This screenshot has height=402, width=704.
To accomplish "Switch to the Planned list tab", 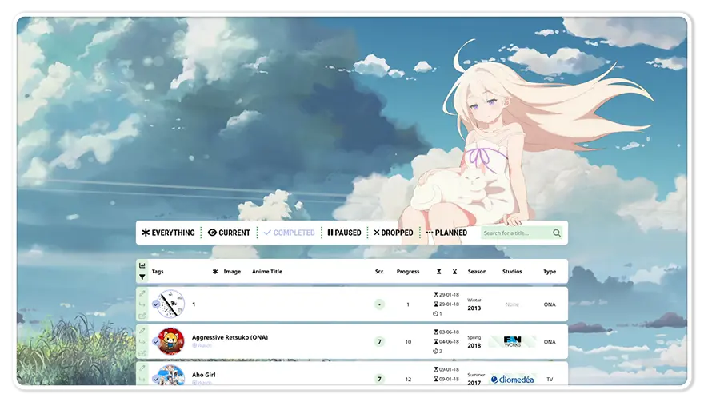I will coord(446,233).
